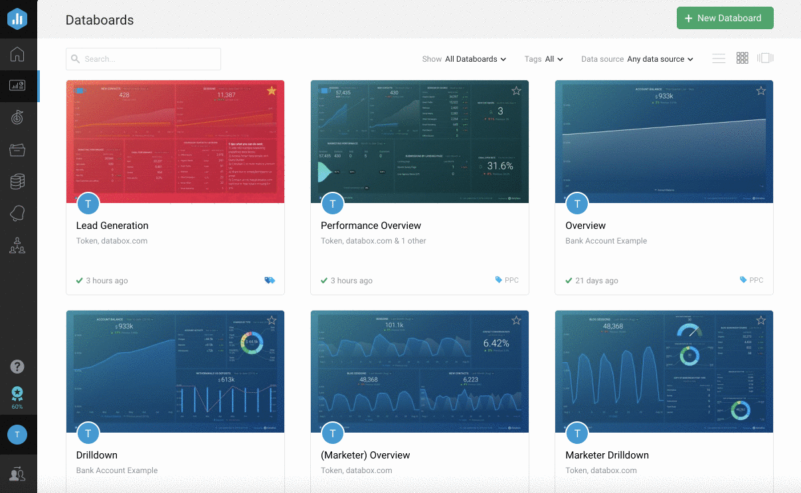Open the user avatar menu in sidebar
This screenshot has width=801, height=493.
pos(17,435)
